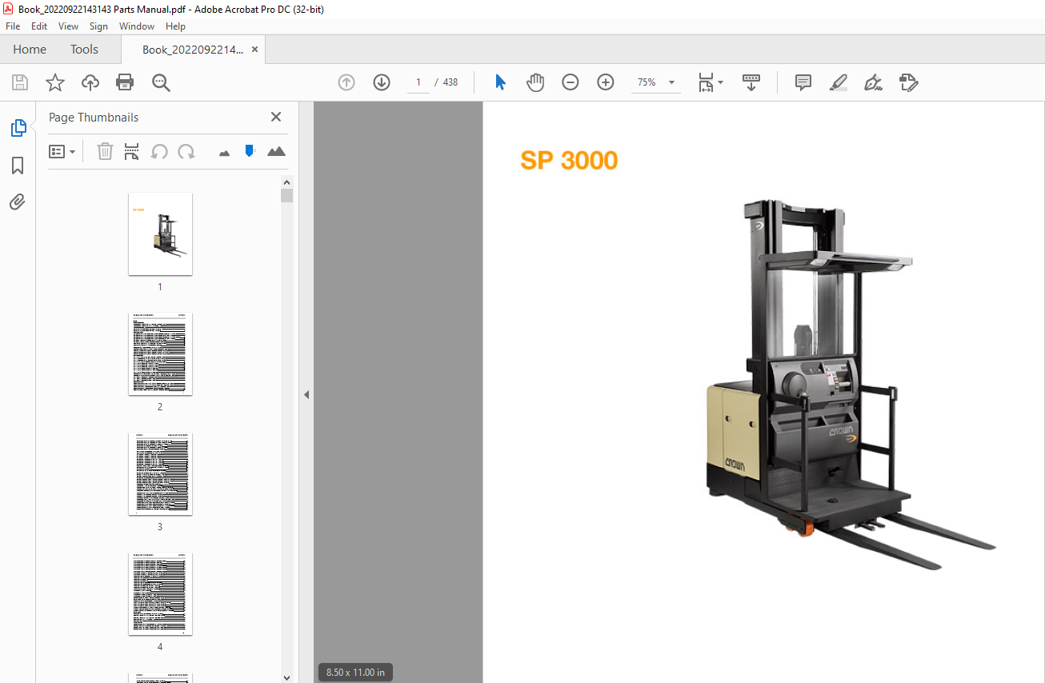The height and width of the screenshot is (683, 1045).
Task: Print the document with the printer icon
Action: coord(125,82)
